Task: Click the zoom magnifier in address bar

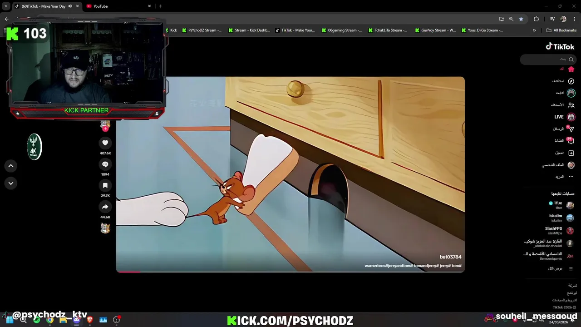Action: point(511,19)
